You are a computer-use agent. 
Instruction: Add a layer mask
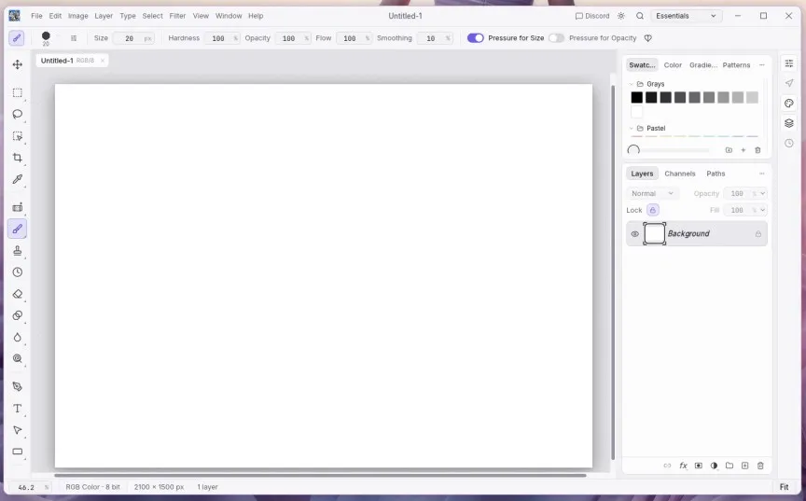point(699,466)
